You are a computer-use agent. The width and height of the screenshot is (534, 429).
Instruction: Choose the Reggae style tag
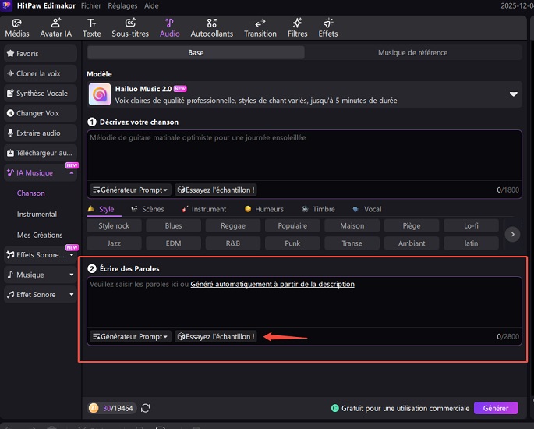[x=232, y=226]
